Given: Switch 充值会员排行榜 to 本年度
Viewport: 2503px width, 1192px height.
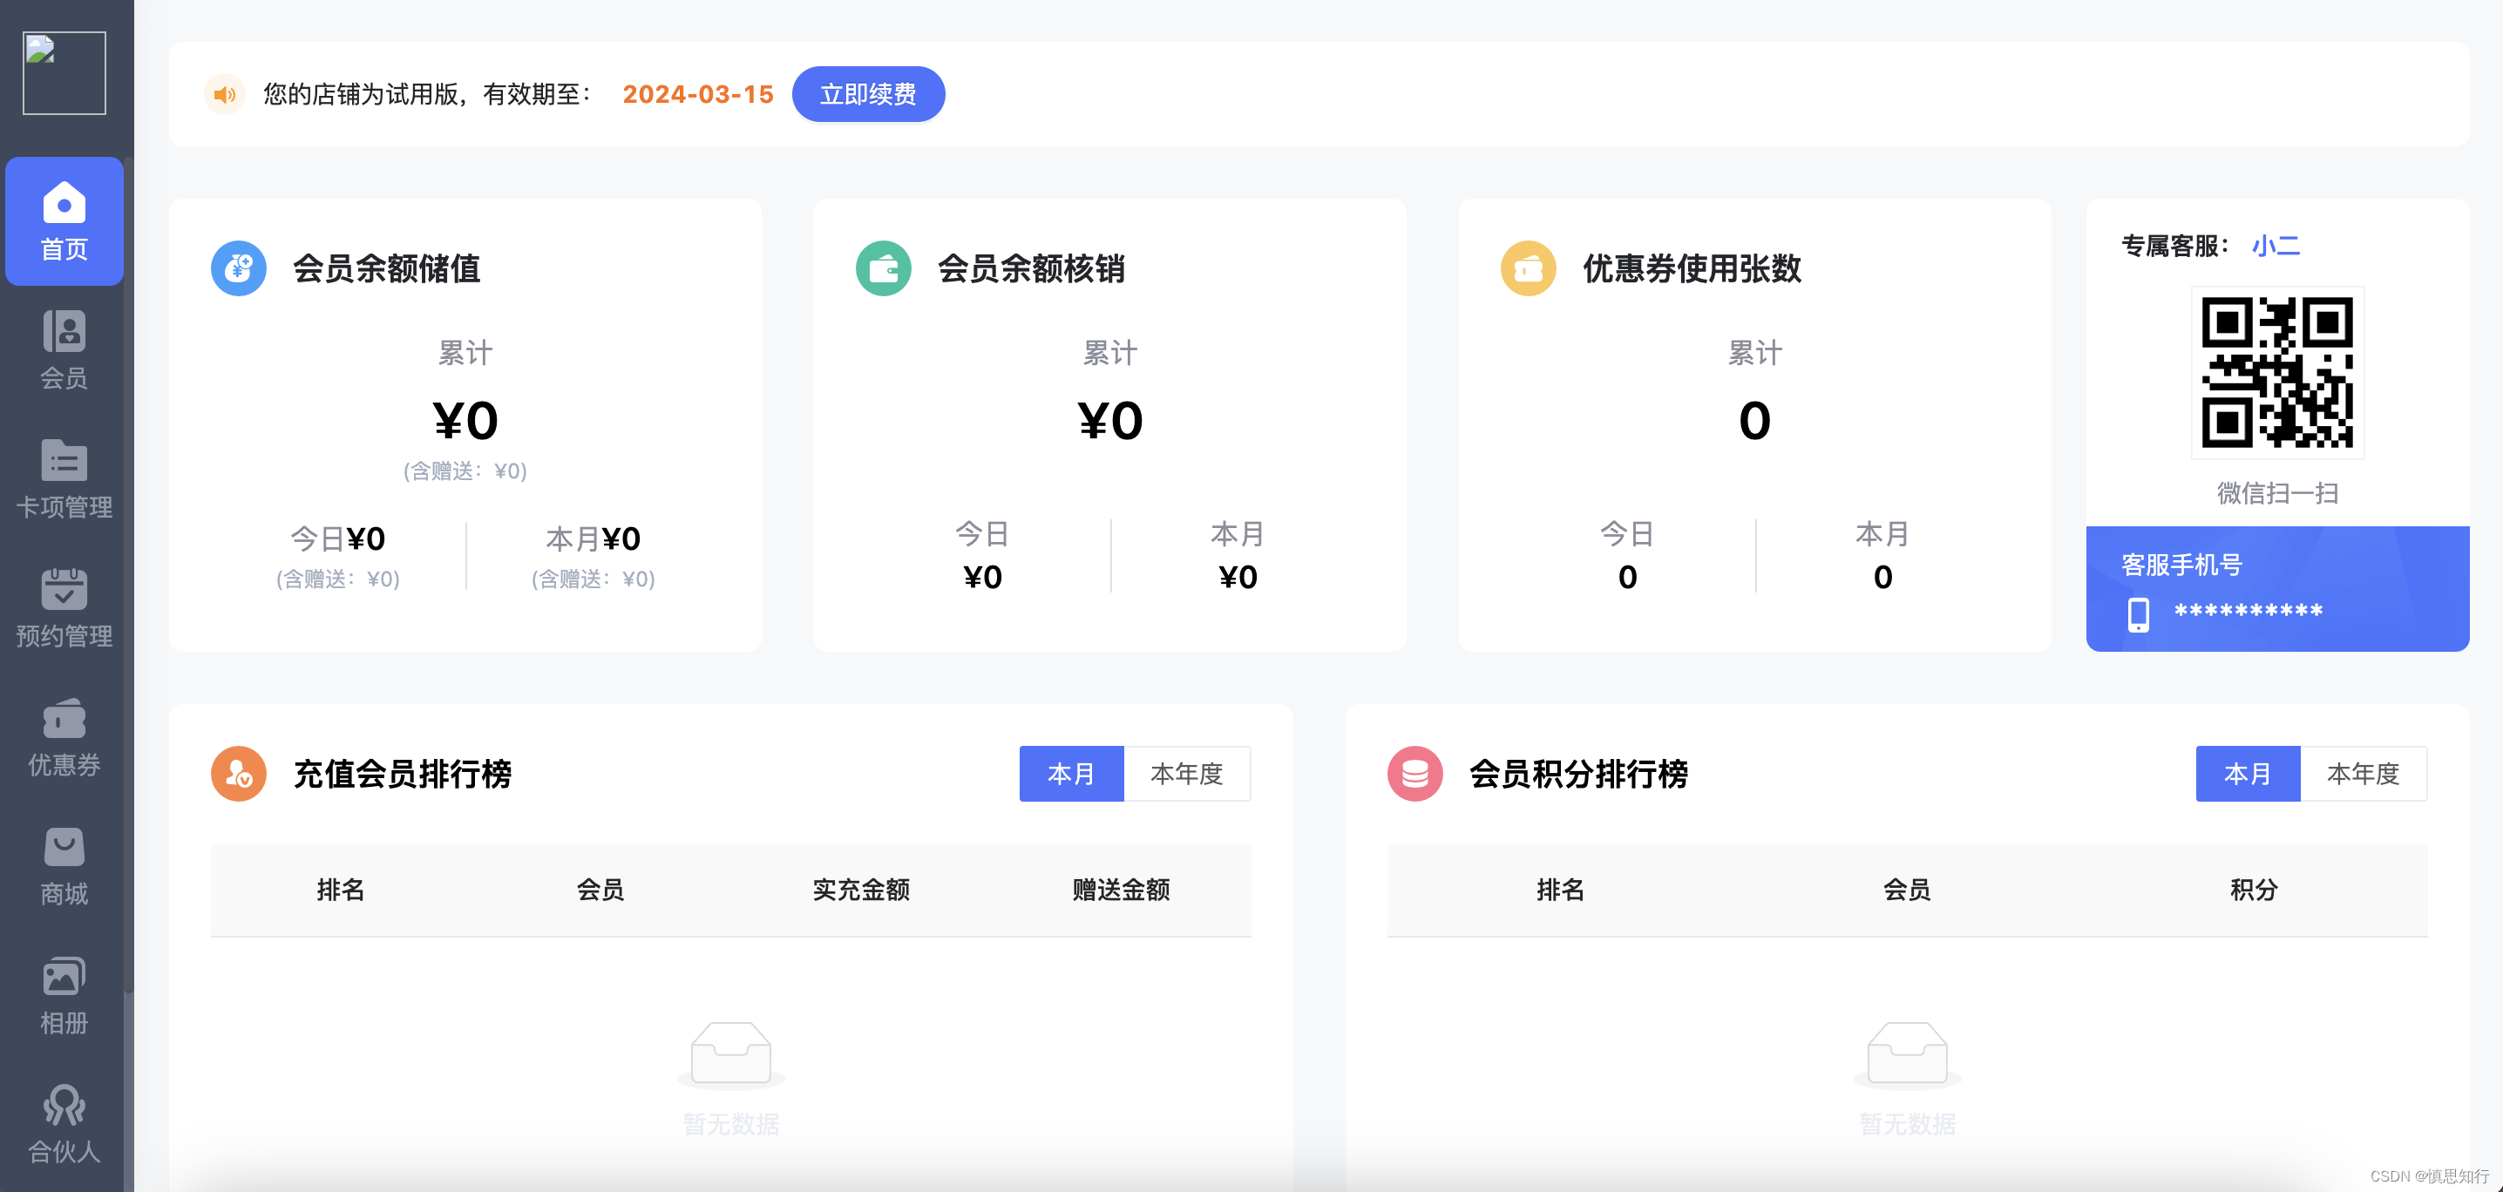Looking at the screenshot, I should tap(1186, 773).
